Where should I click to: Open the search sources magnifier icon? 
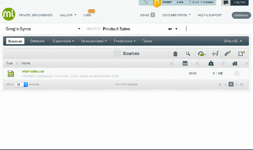pos(188,54)
